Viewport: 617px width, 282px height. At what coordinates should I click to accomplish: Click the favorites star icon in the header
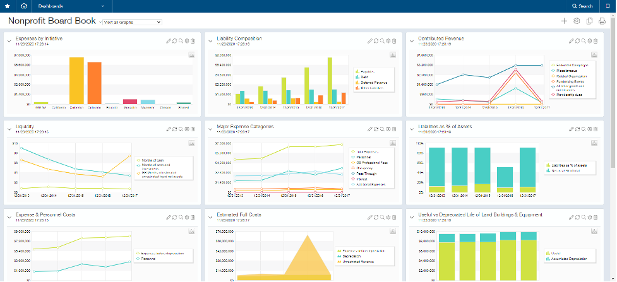8,6
